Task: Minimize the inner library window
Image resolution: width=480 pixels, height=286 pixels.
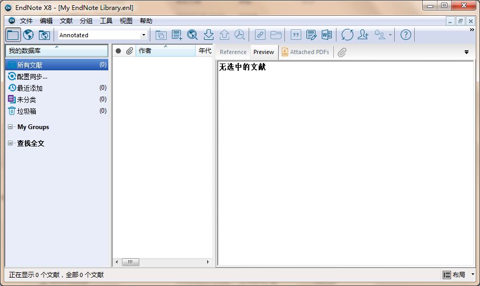Action: (x=450, y=22)
